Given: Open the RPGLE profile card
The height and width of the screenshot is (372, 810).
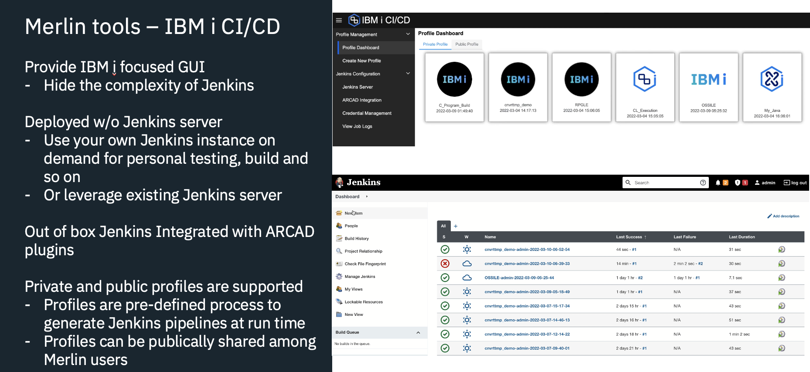Looking at the screenshot, I should 582,88.
